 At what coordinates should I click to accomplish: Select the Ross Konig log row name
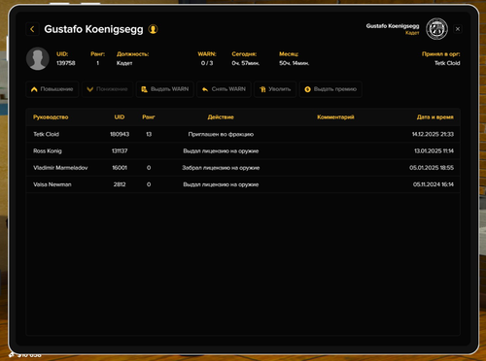(48, 151)
